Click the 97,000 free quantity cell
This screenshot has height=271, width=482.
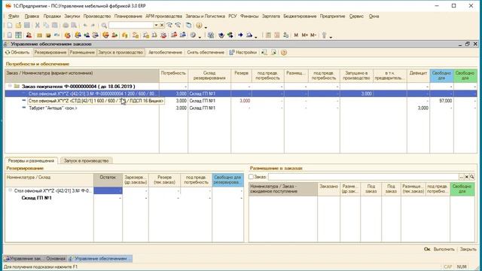coord(441,101)
